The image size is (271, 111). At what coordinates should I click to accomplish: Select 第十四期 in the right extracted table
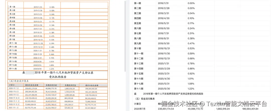pos(139,69)
